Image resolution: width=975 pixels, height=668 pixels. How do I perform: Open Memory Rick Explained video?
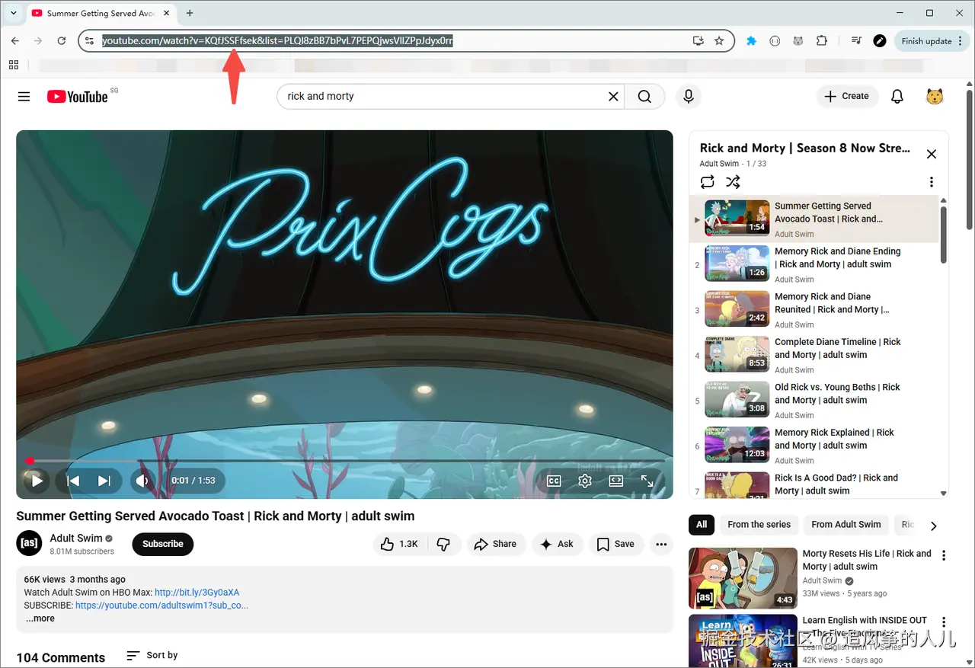click(x=815, y=446)
